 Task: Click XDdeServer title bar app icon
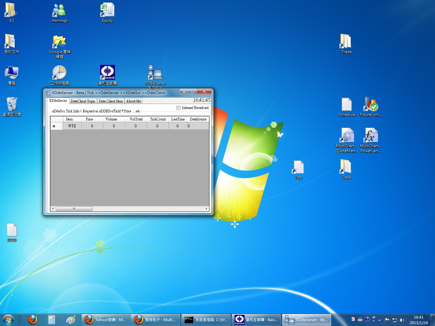click(48, 93)
